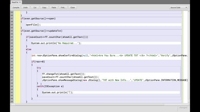Image resolution: width=200 pixels, height=112 pixels.
Task: Click the if(res==0) line
Action: pyautogui.click(x=38, y=62)
